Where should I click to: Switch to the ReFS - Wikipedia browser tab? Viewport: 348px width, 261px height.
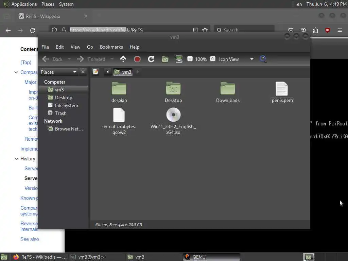[53, 16]
